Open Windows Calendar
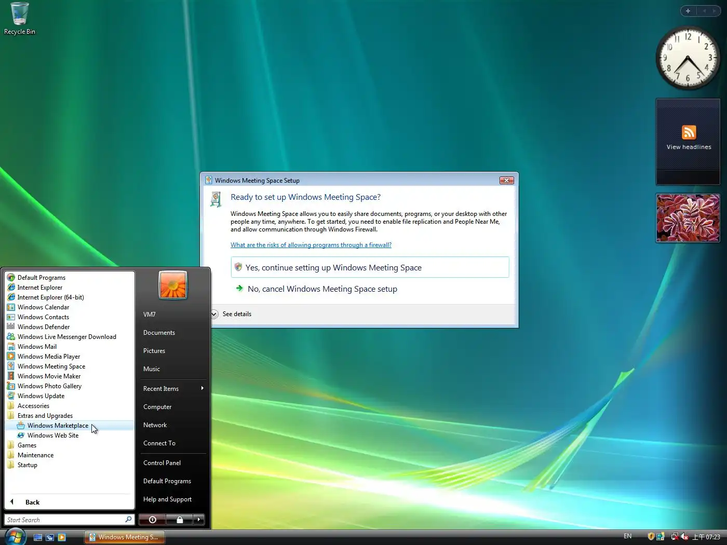 coord(70,307)
